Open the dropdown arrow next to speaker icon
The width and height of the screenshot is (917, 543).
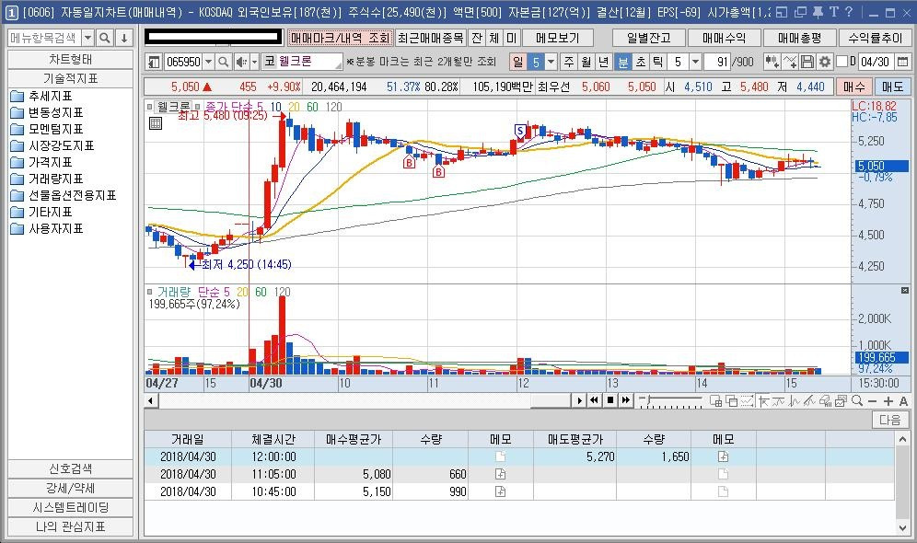(x=254, y=62)
